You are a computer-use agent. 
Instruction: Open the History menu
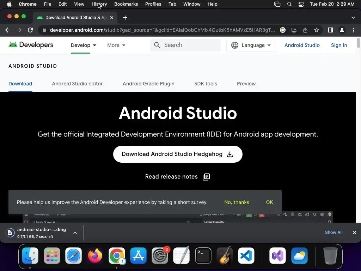[99, 4]
